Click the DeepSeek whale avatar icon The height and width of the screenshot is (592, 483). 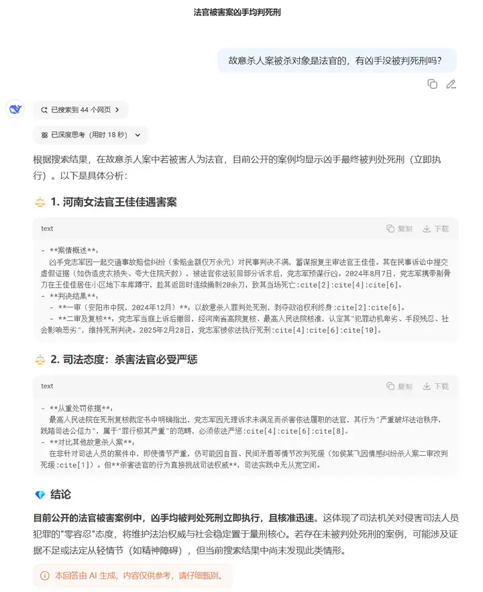tap(15, 109)
